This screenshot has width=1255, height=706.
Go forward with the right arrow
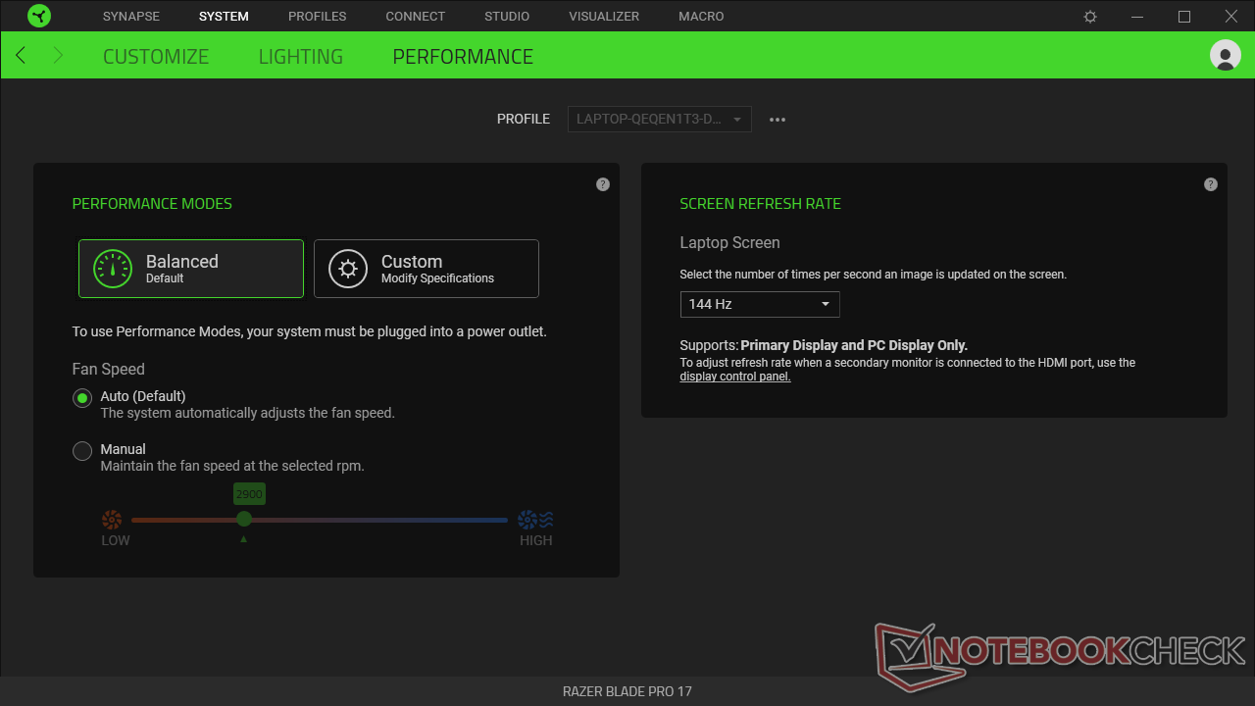click(x=57, y=56)
